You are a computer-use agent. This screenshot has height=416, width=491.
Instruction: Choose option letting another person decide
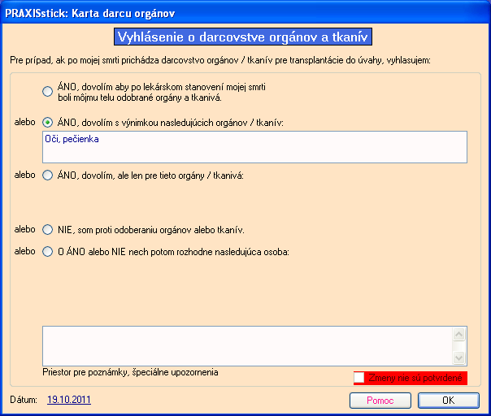click(48, 251)
